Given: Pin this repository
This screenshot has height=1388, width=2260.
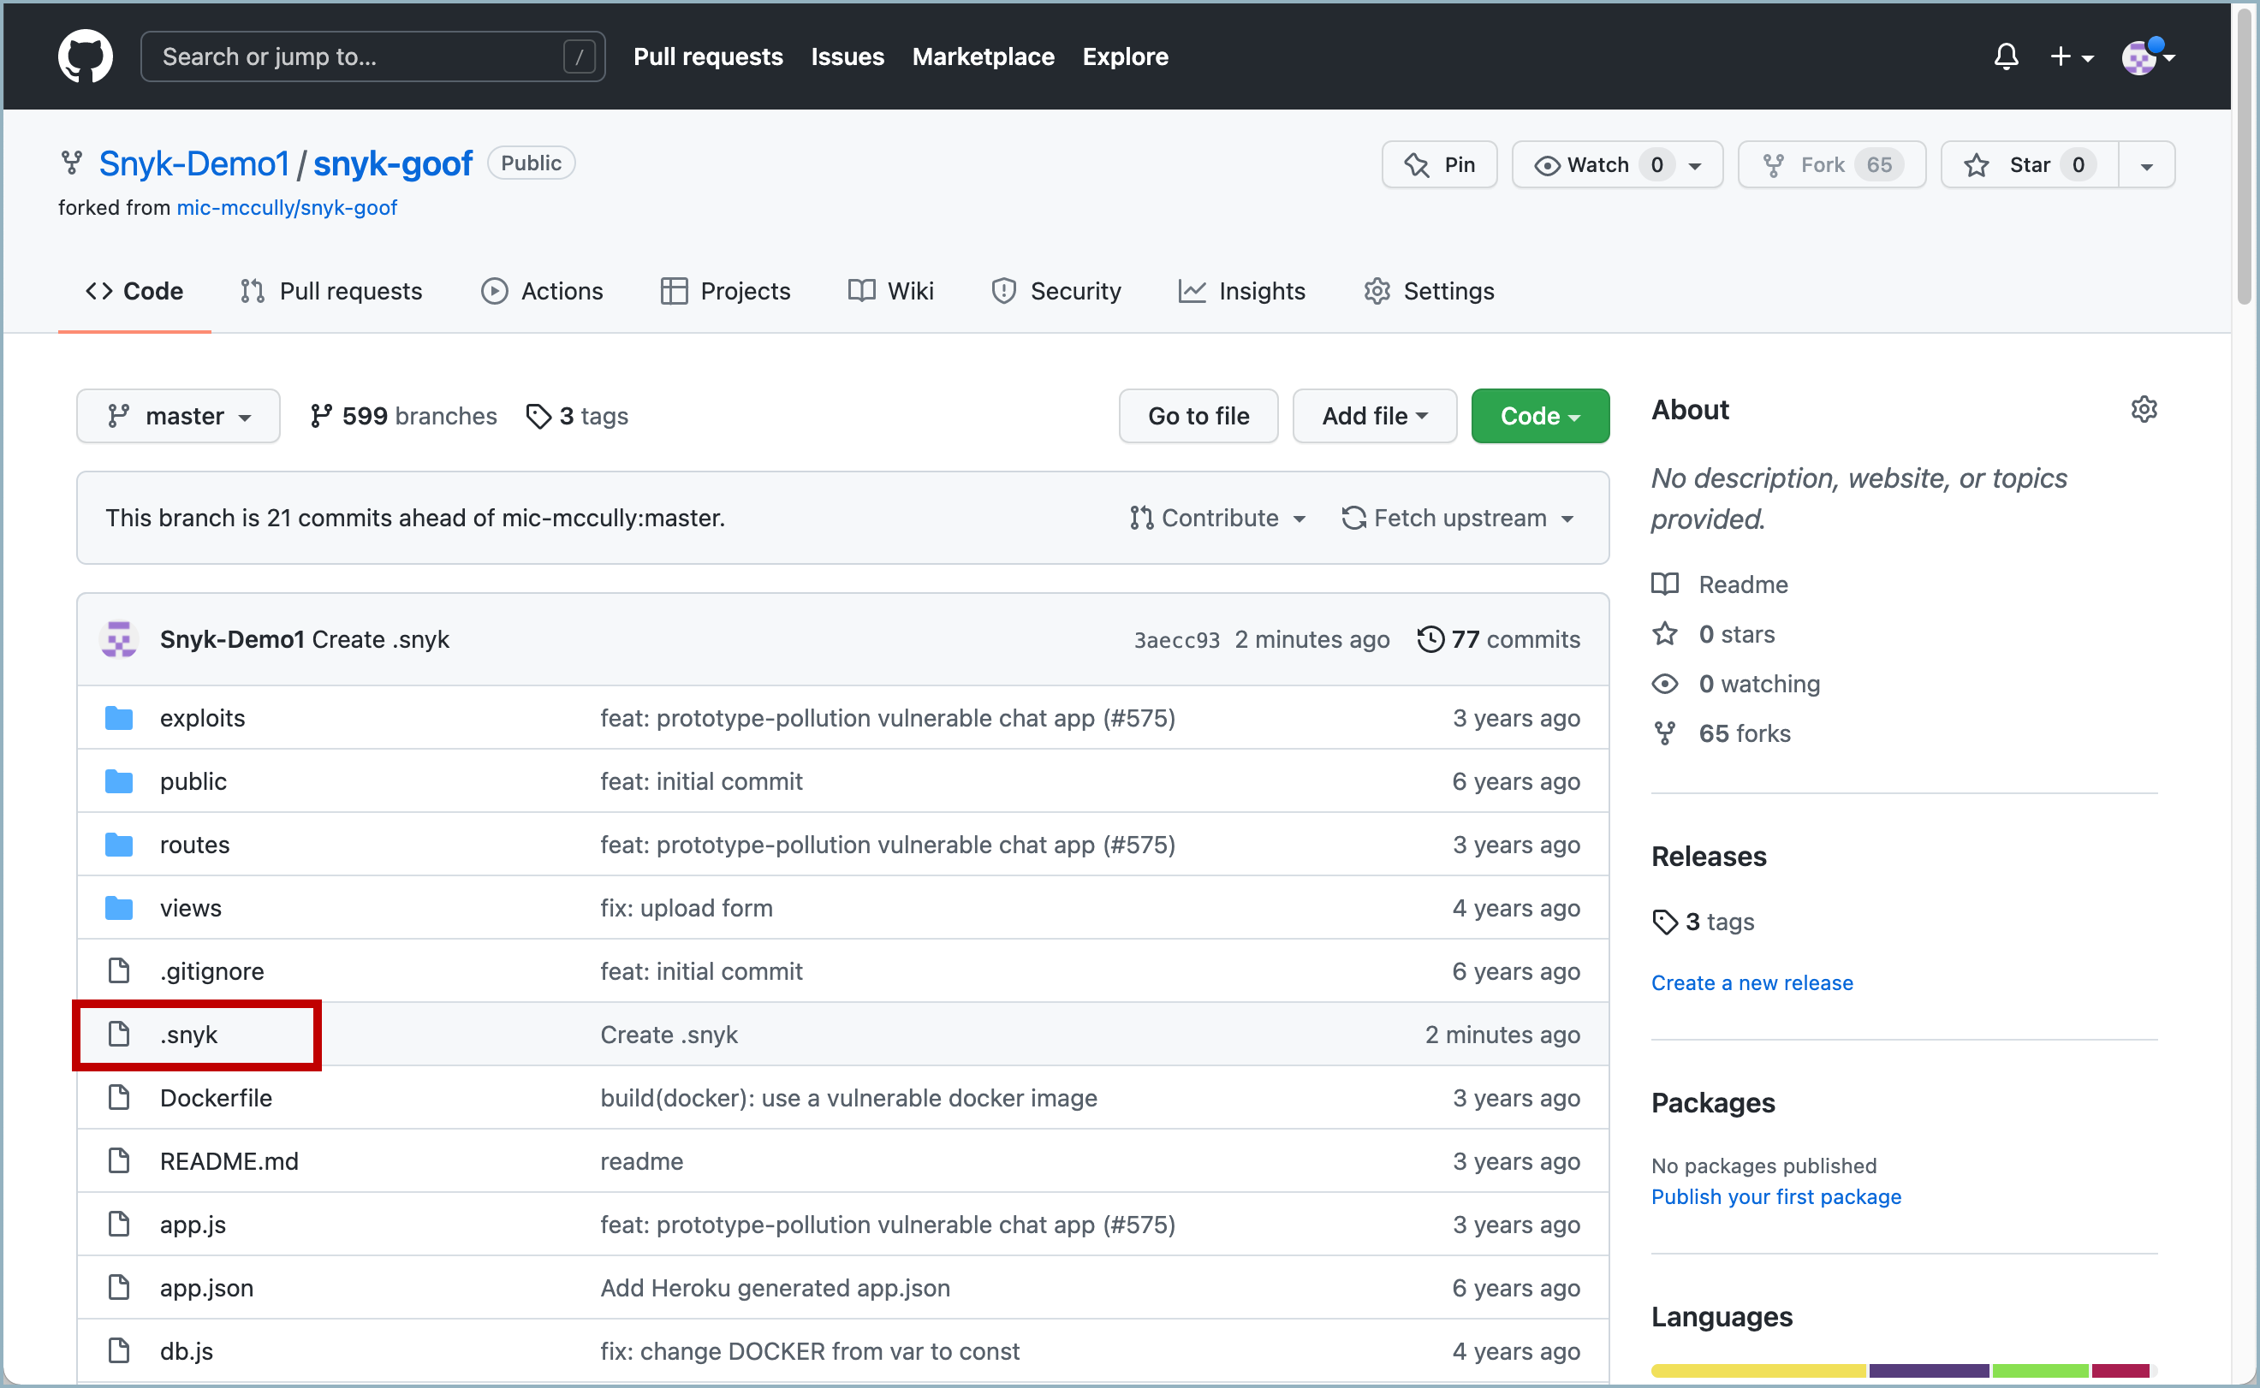Looking at the screenshot, I should tap(1439, 164).
